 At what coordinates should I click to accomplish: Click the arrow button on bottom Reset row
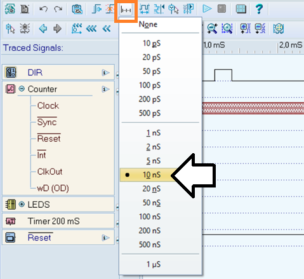[x=105, y=238]
